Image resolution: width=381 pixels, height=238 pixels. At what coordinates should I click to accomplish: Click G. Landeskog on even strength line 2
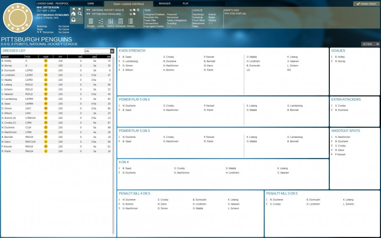click(130, 61)
